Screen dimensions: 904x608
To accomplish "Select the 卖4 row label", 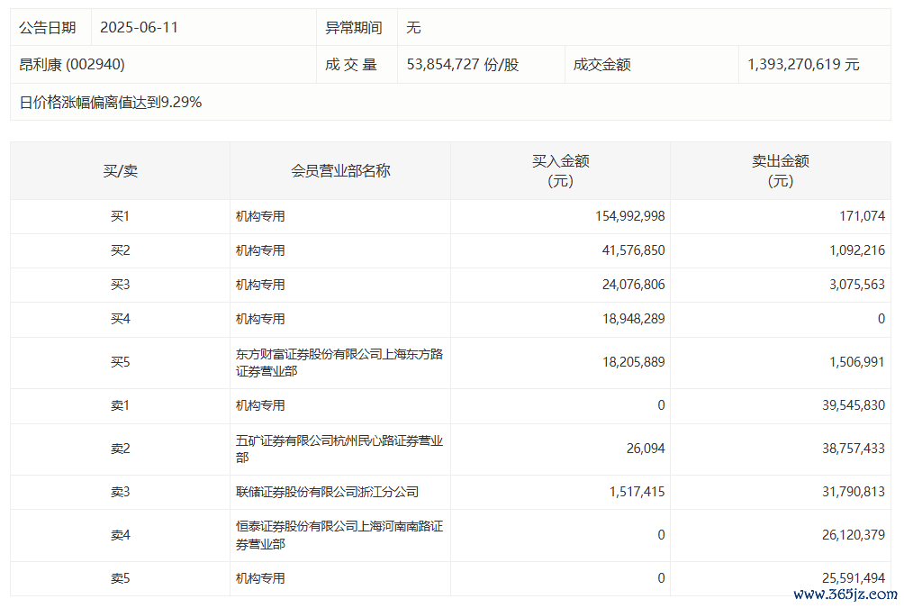I will coord(120,535).
